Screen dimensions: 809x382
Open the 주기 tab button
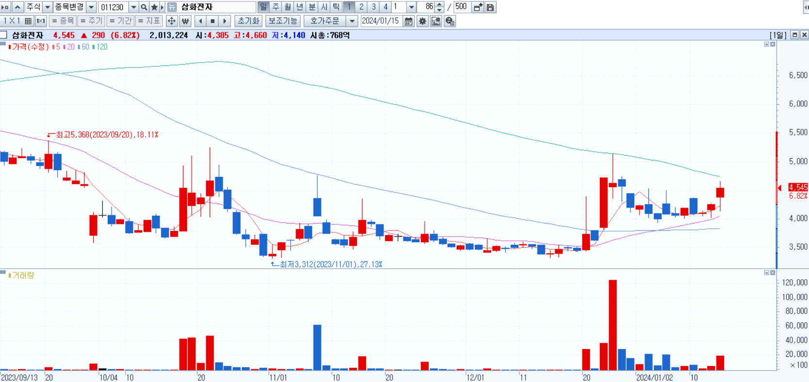click(x=91, y=21)
